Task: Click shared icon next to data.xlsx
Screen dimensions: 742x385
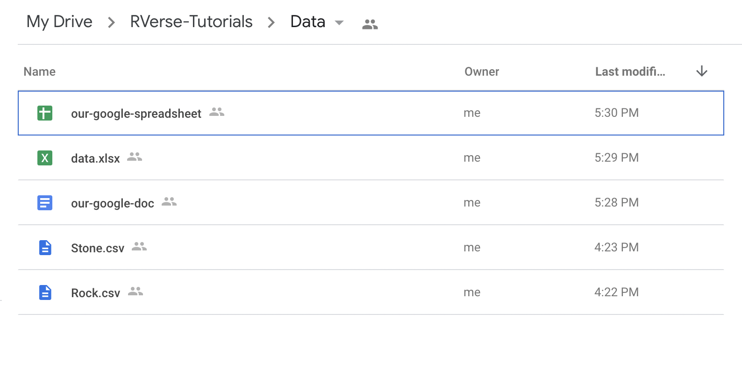Action: point(135,157)
